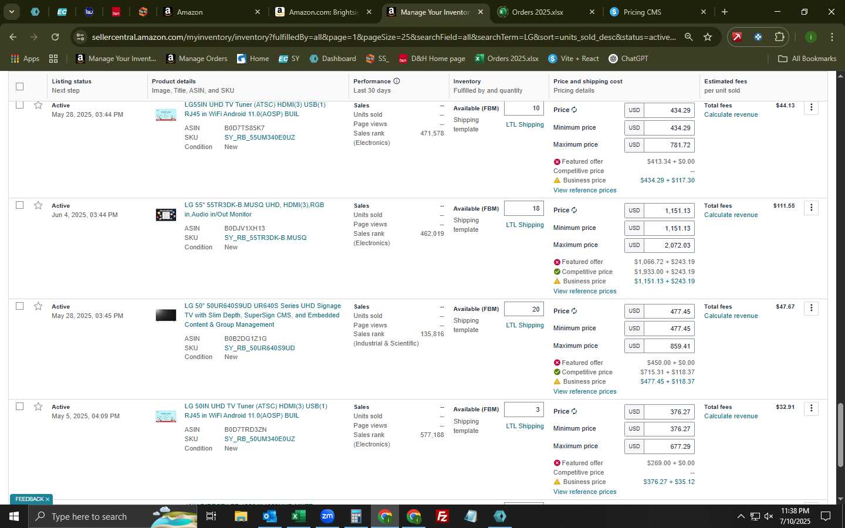
Task: Bookmark this page with the star icon
Action: pyautogui.click(x=708, y=37)
